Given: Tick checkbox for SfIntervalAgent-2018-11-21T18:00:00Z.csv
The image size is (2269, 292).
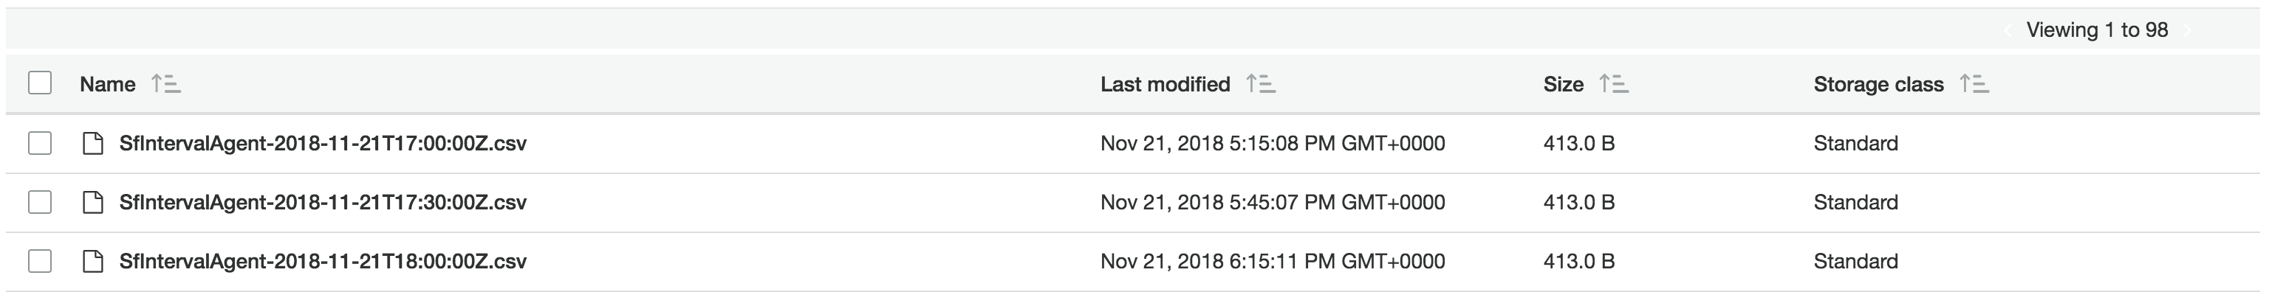Looking at the screenshot, I should (x=40, y=260).
